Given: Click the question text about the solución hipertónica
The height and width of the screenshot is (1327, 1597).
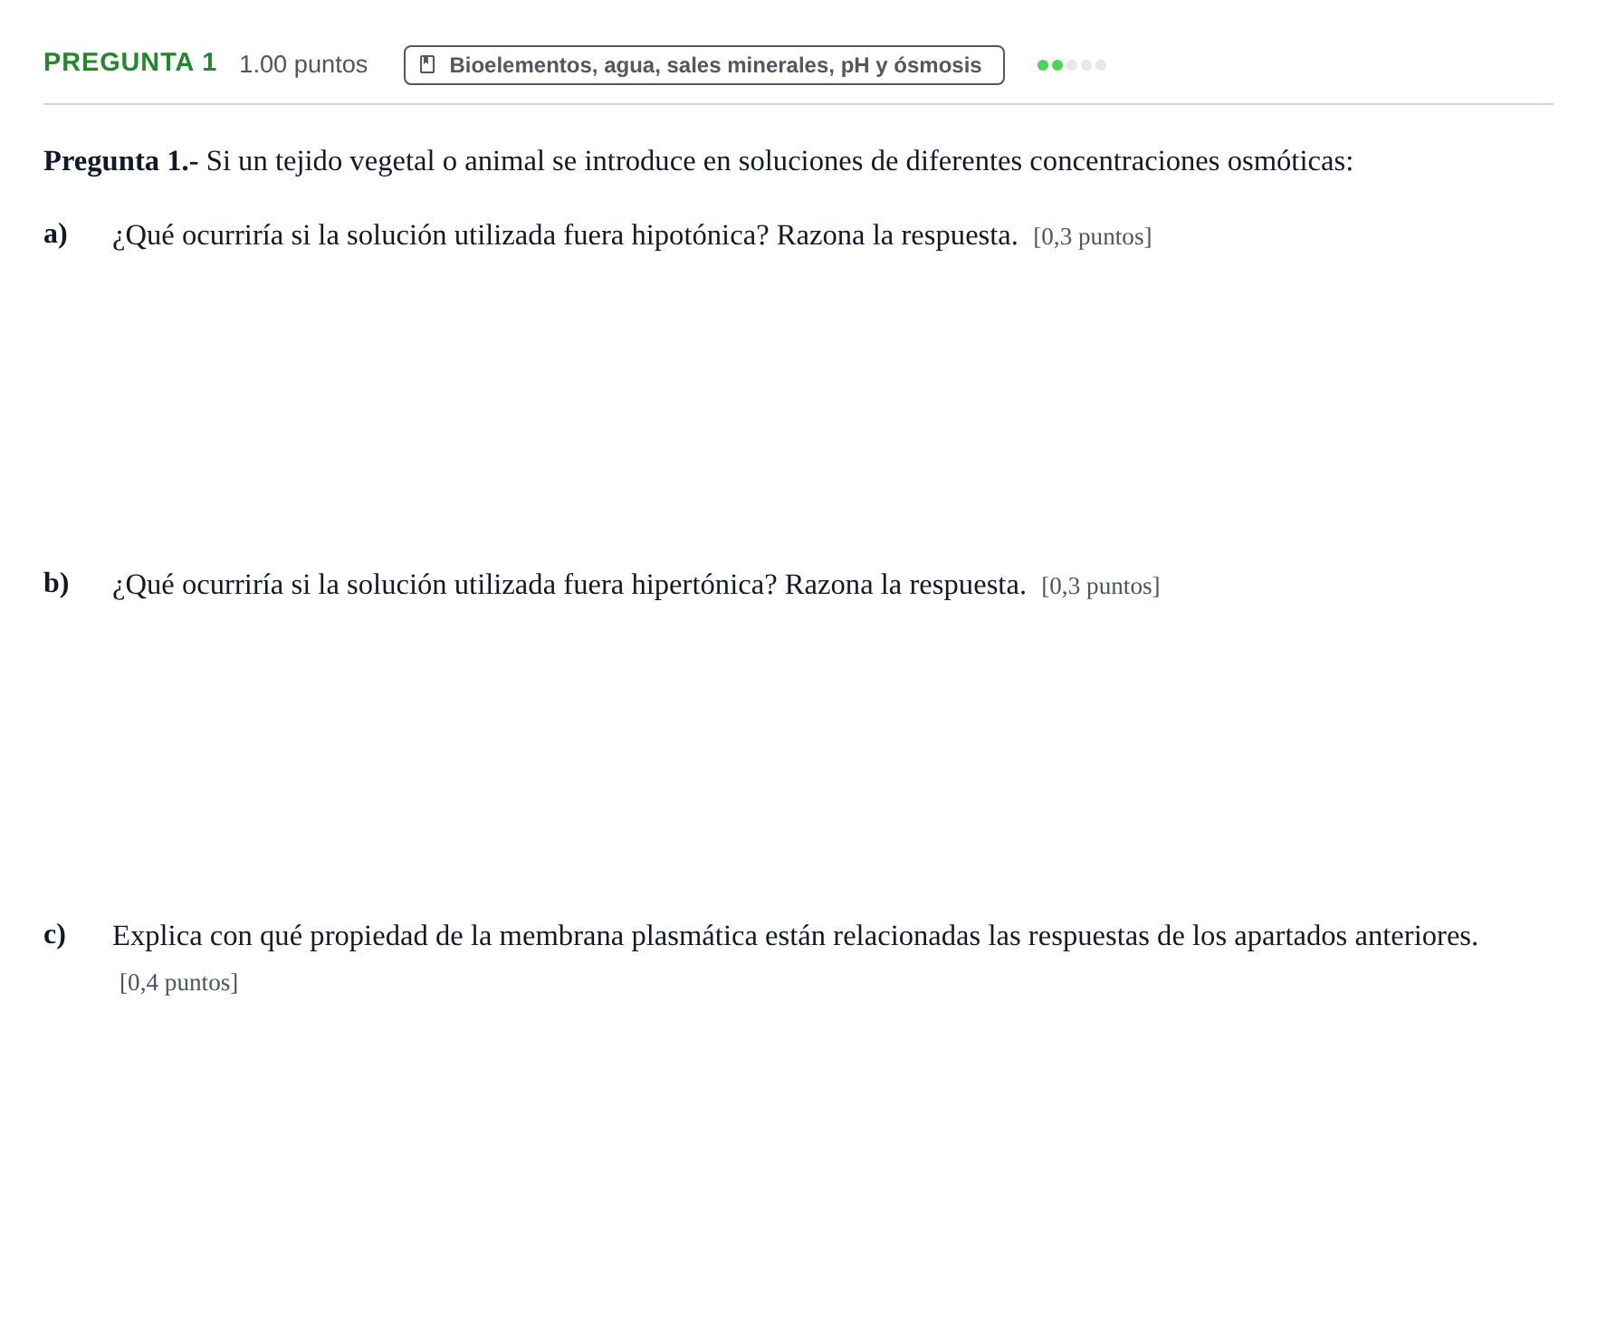Looking at the screenshot, I should [569, 585].
